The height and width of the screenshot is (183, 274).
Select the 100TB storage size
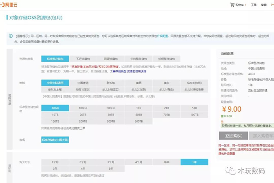pyautogui.click(x=195, y=115)
